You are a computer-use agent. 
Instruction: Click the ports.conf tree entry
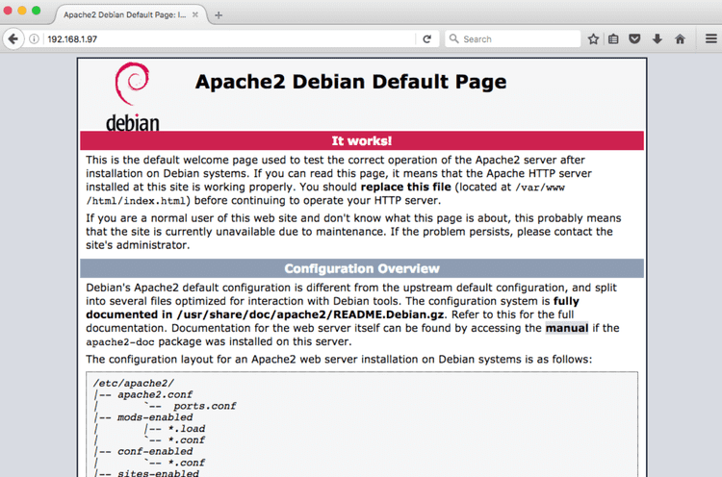pyautogui.click(x=204, y=406)
